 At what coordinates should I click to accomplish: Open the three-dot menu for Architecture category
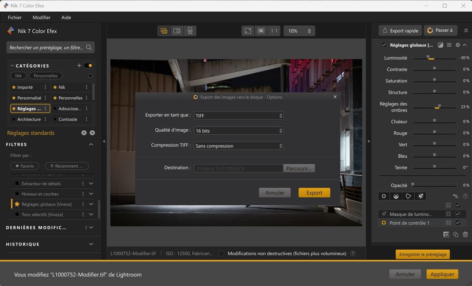click(45, 119)
